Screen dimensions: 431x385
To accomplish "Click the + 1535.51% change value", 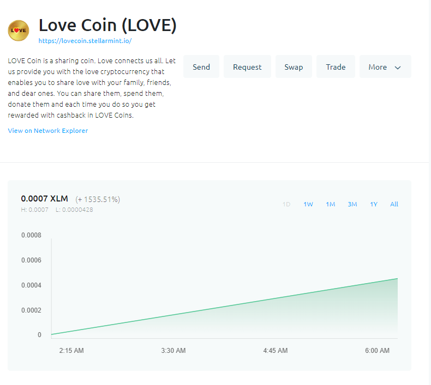I will [98, 199].
